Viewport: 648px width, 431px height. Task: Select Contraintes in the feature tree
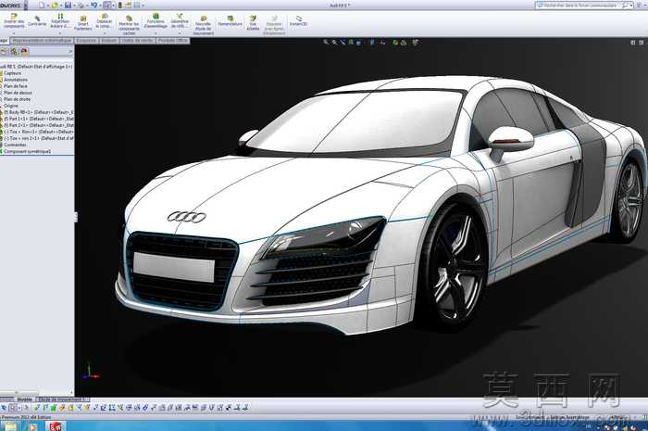pyautogui.click(x=16, y=145)
